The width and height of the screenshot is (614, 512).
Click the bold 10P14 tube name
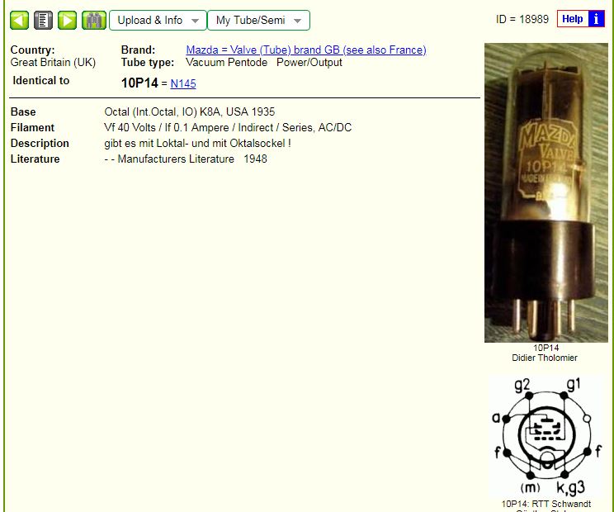pyautogui.click(x=139, y=83)
